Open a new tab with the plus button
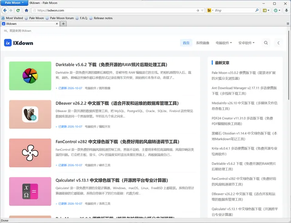Viewport: 291px width, 223px height. pyautogui.click(x=63, y=24)
